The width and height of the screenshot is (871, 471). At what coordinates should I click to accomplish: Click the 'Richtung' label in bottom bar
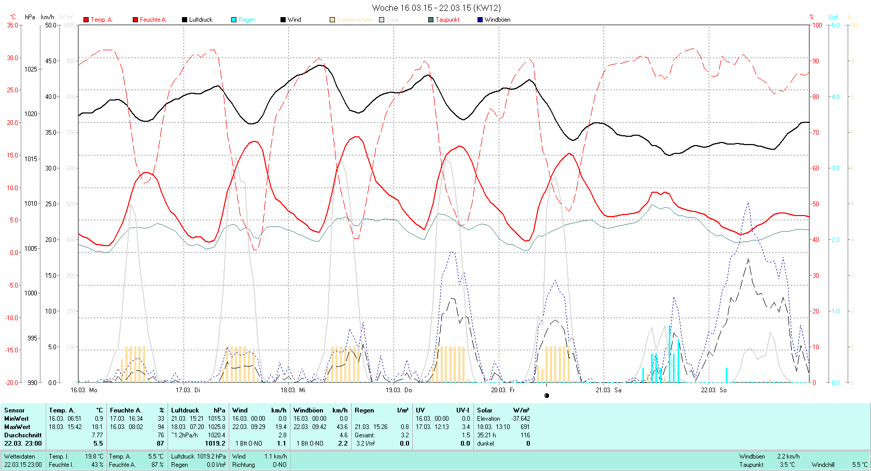tap(243, 465)
